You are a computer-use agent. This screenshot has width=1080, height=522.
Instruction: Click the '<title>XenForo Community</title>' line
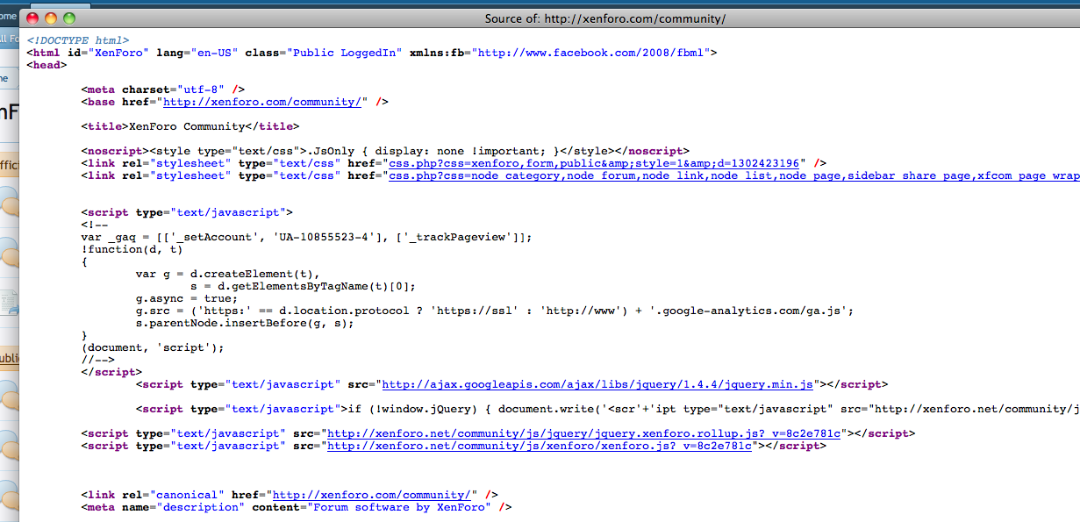tap(190, 126)
